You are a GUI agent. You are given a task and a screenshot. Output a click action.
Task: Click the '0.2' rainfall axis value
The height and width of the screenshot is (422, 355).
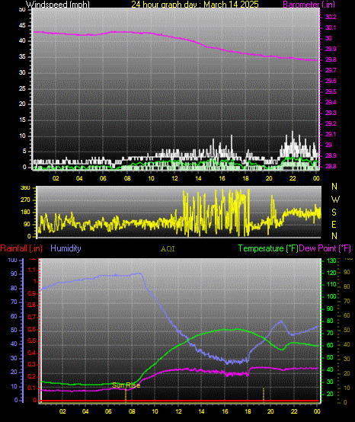[32, 376]
